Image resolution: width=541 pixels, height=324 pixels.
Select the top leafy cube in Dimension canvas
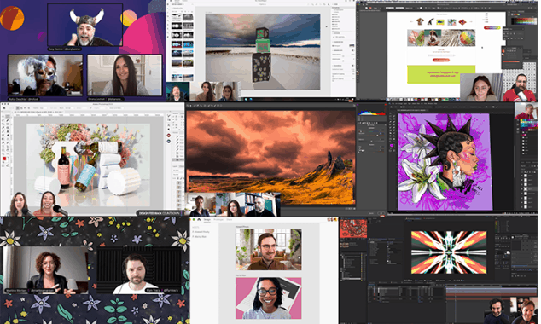point(262,33)
